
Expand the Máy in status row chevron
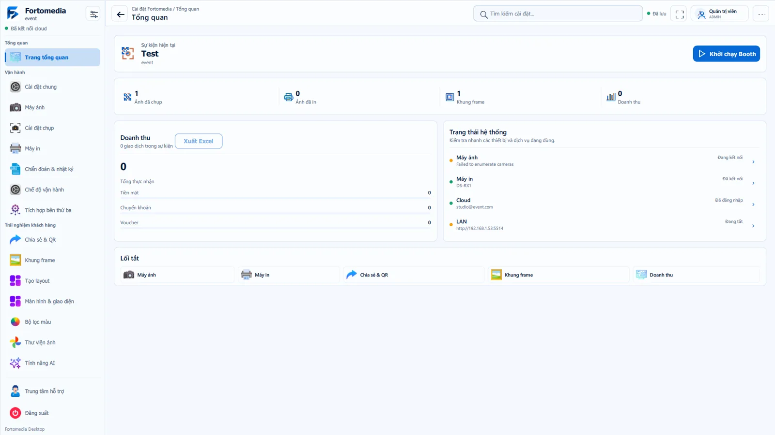pos(753,183)
